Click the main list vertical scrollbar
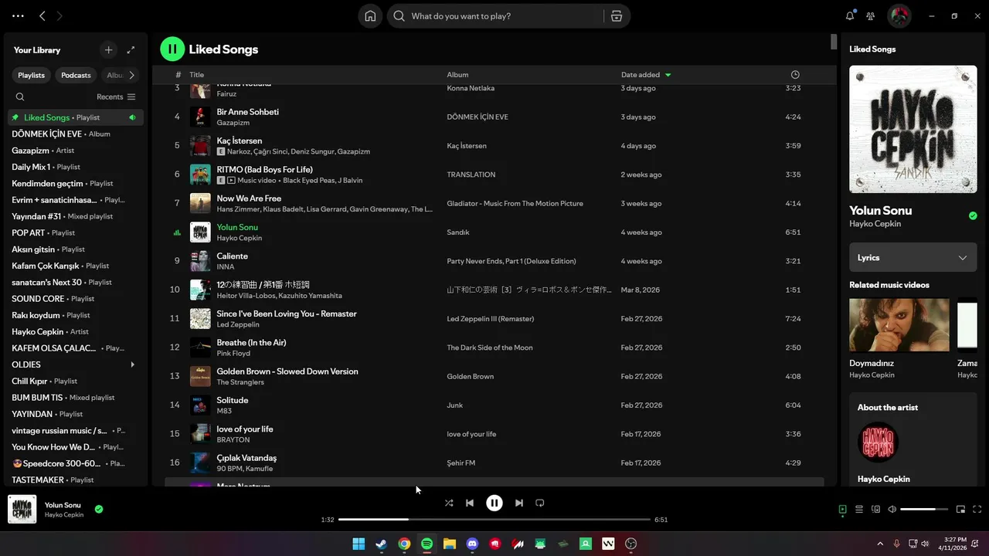Viewport: 989px width, 556px height. point(834,42)
